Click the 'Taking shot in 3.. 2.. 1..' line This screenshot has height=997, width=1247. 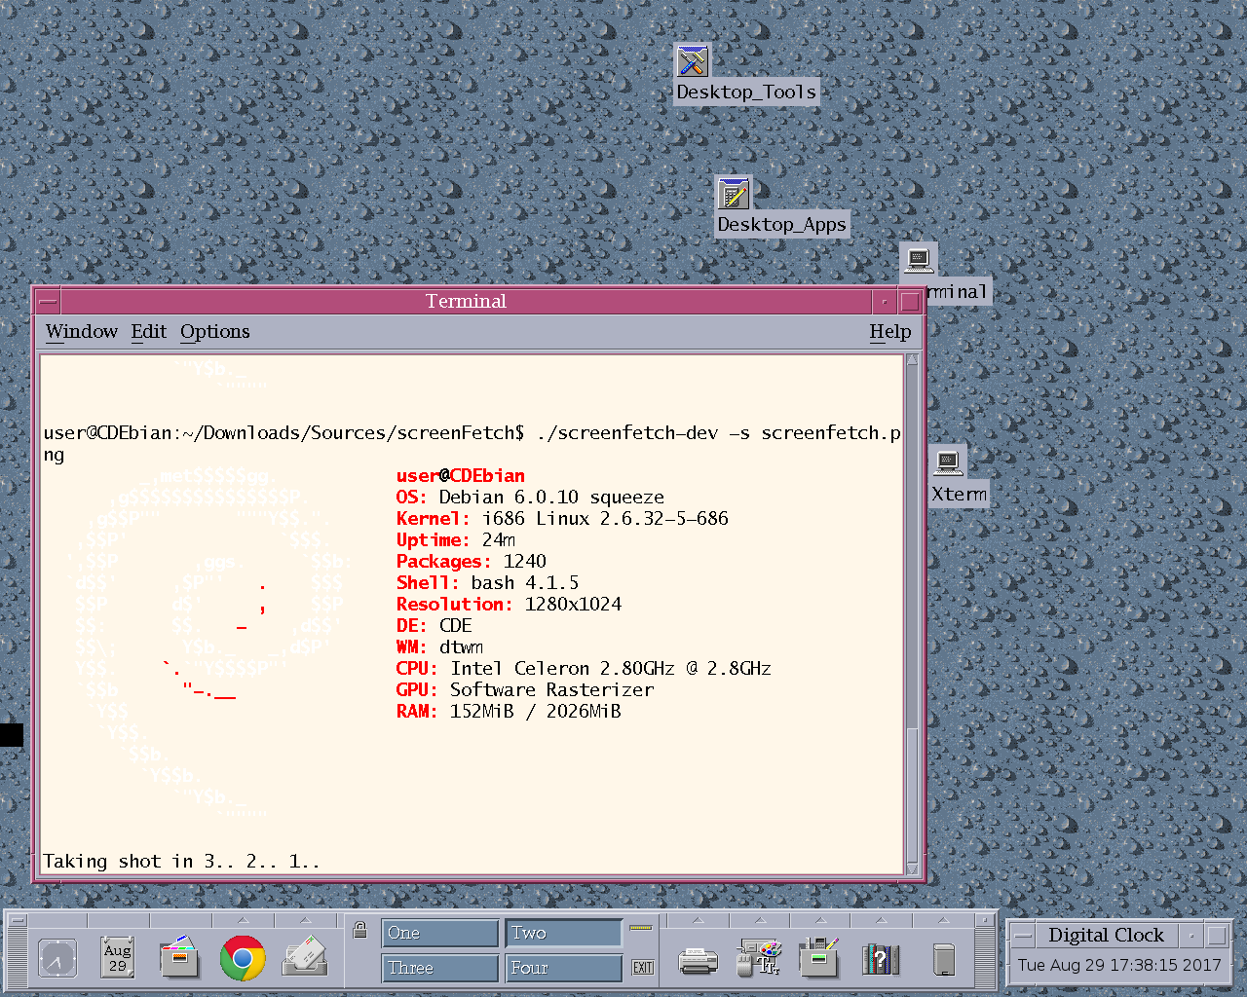[x=181, y=862]
